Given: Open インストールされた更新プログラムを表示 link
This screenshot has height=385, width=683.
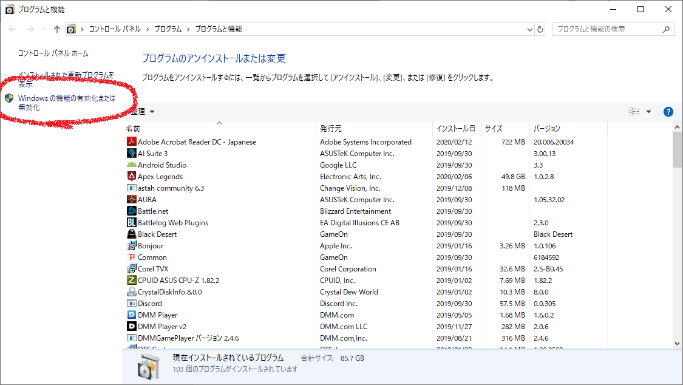Looking at the screenshot, I should (x=66, y=80).
